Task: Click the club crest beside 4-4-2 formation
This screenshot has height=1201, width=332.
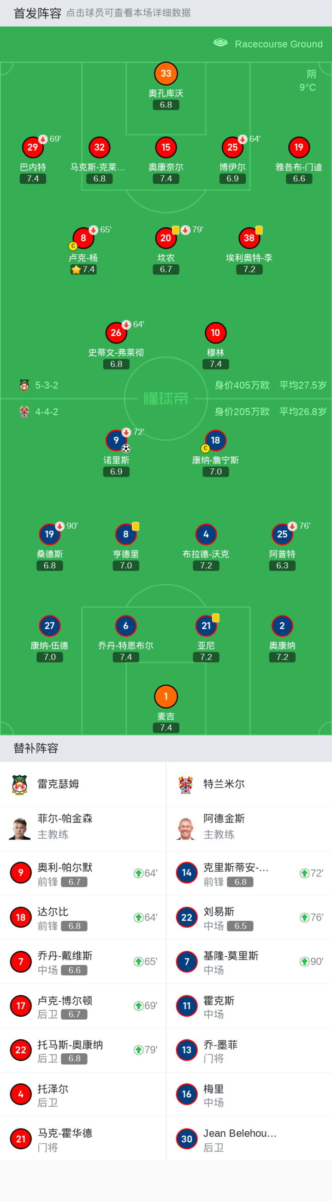Action: click(24, 412)
